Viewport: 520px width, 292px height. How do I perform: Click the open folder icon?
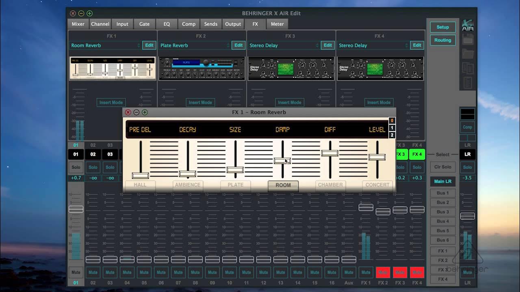(x=468, y=53)
